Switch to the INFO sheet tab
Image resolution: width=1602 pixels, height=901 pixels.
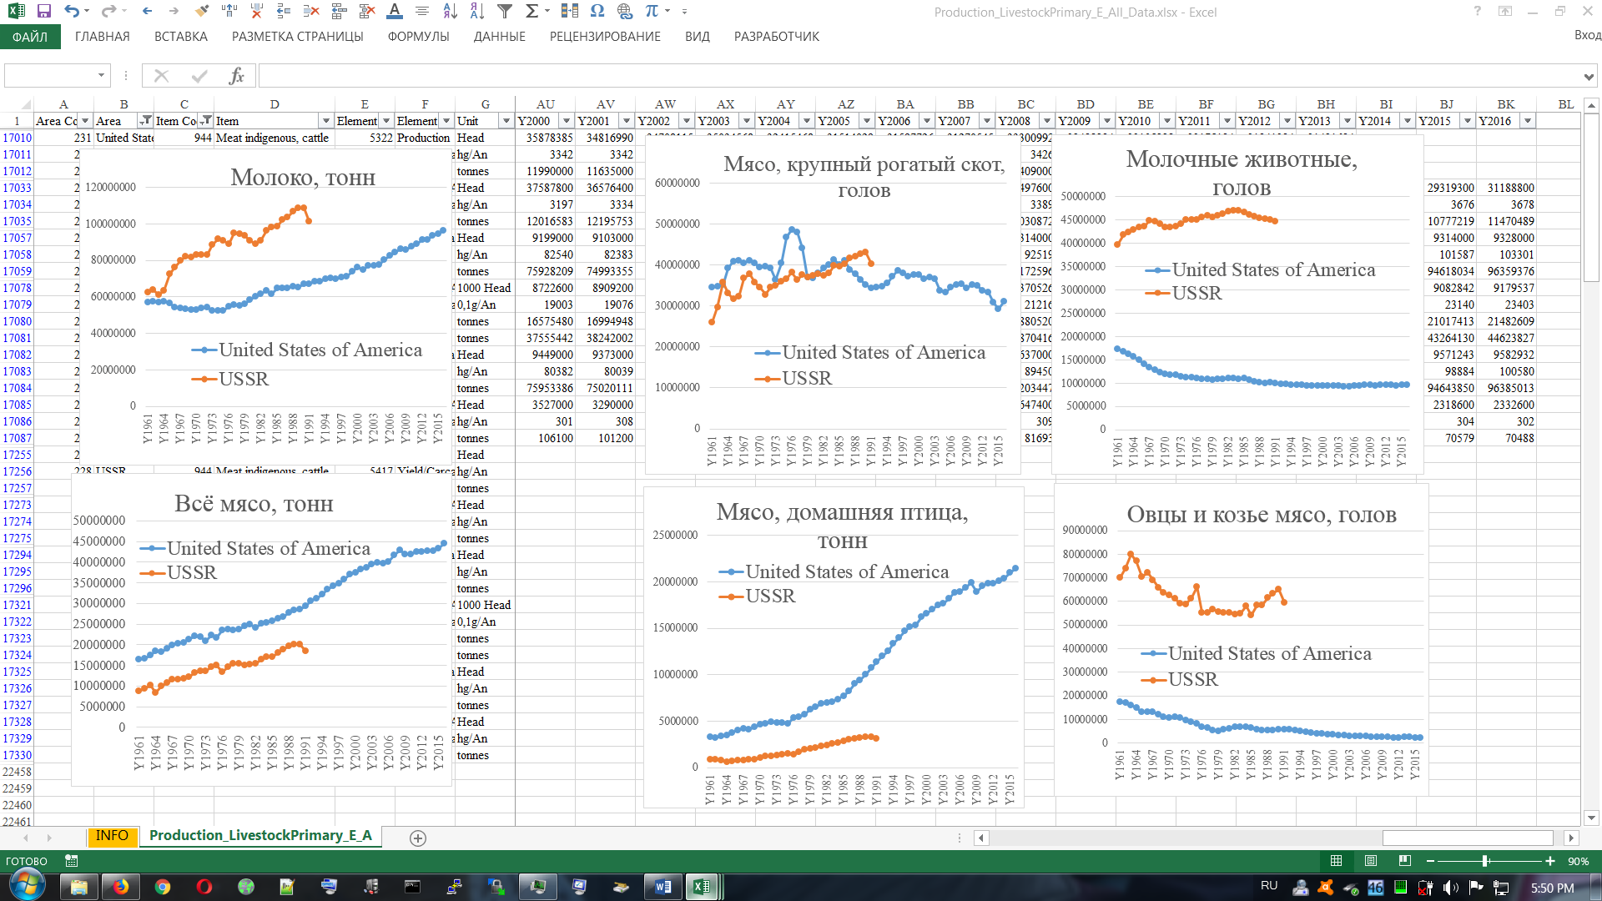[x=112, y=836]
